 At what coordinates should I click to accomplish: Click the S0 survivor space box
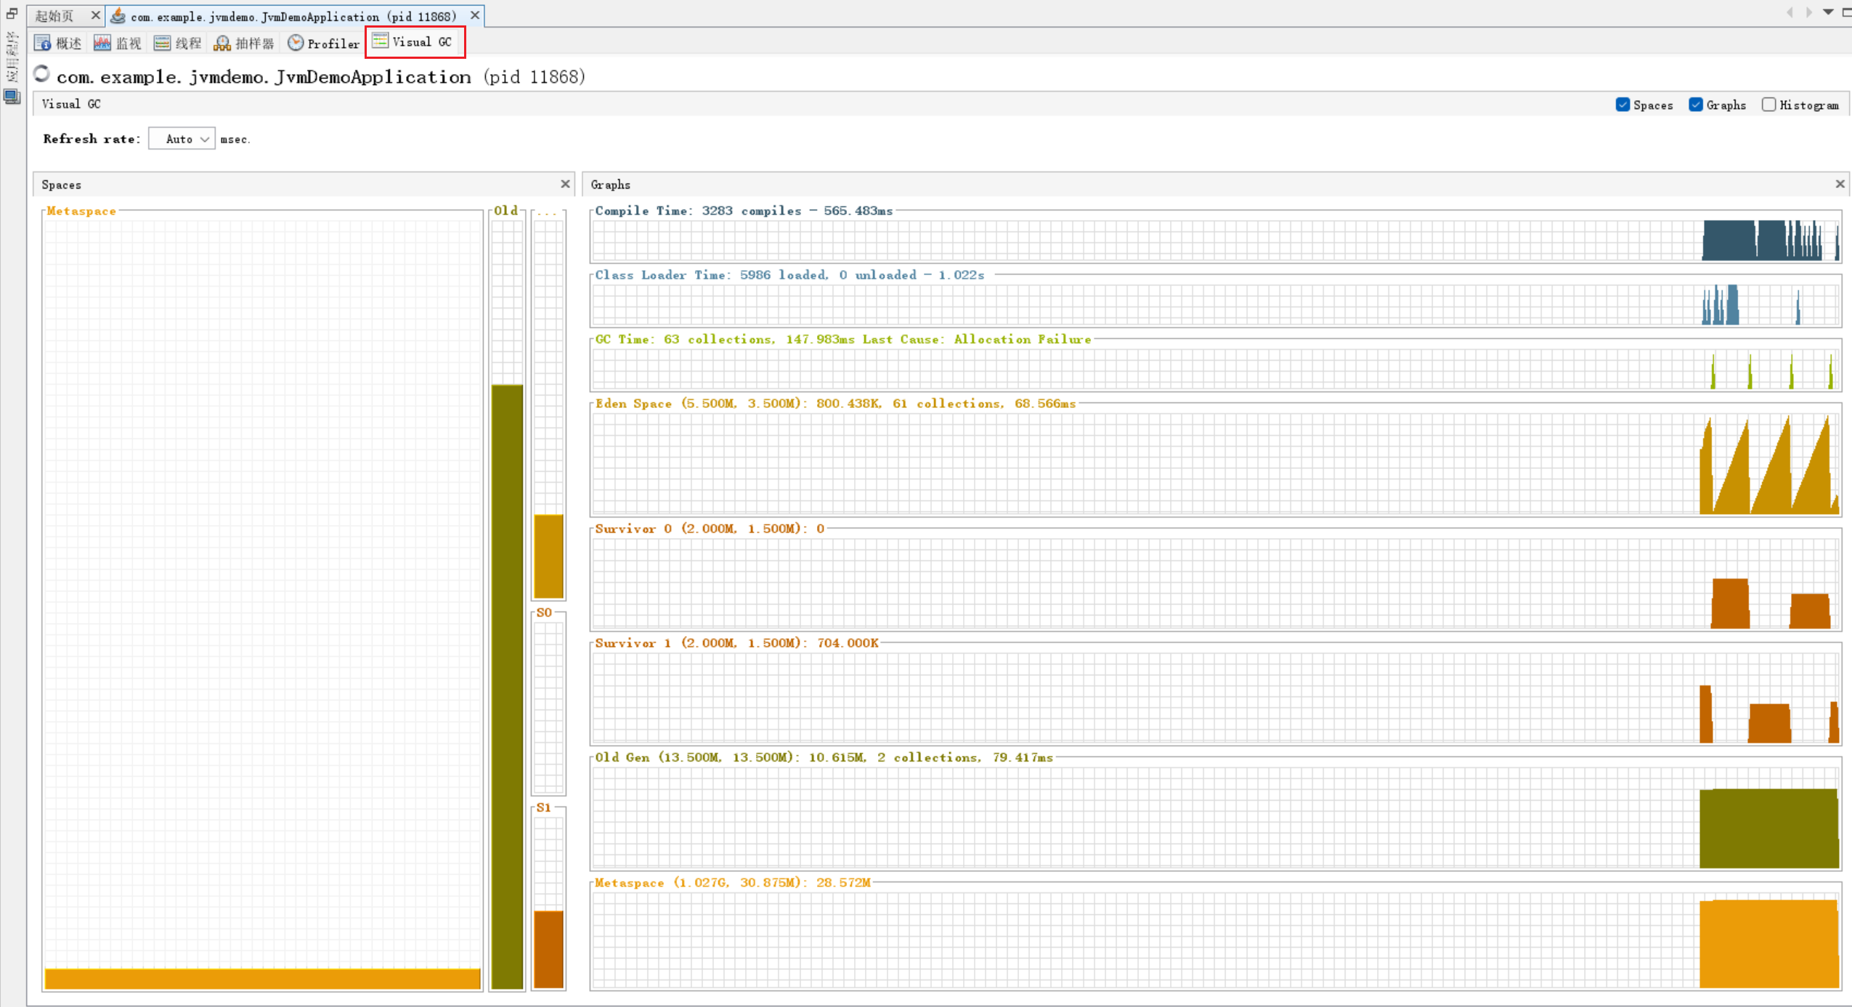pyautogui.click(x=549, y=707)
